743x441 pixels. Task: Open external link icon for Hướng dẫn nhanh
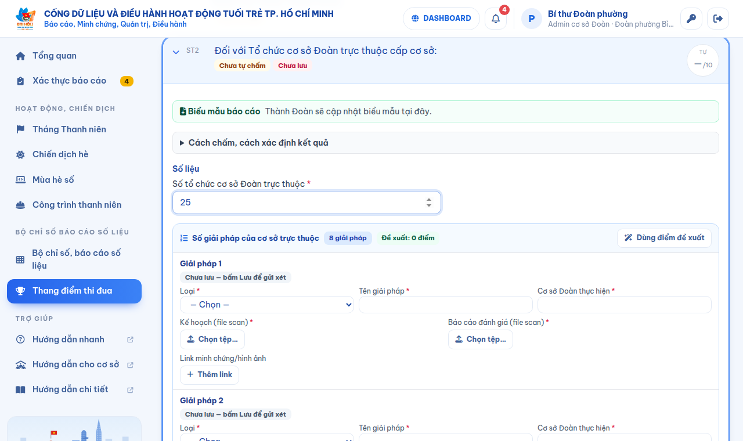pos(131,339)
